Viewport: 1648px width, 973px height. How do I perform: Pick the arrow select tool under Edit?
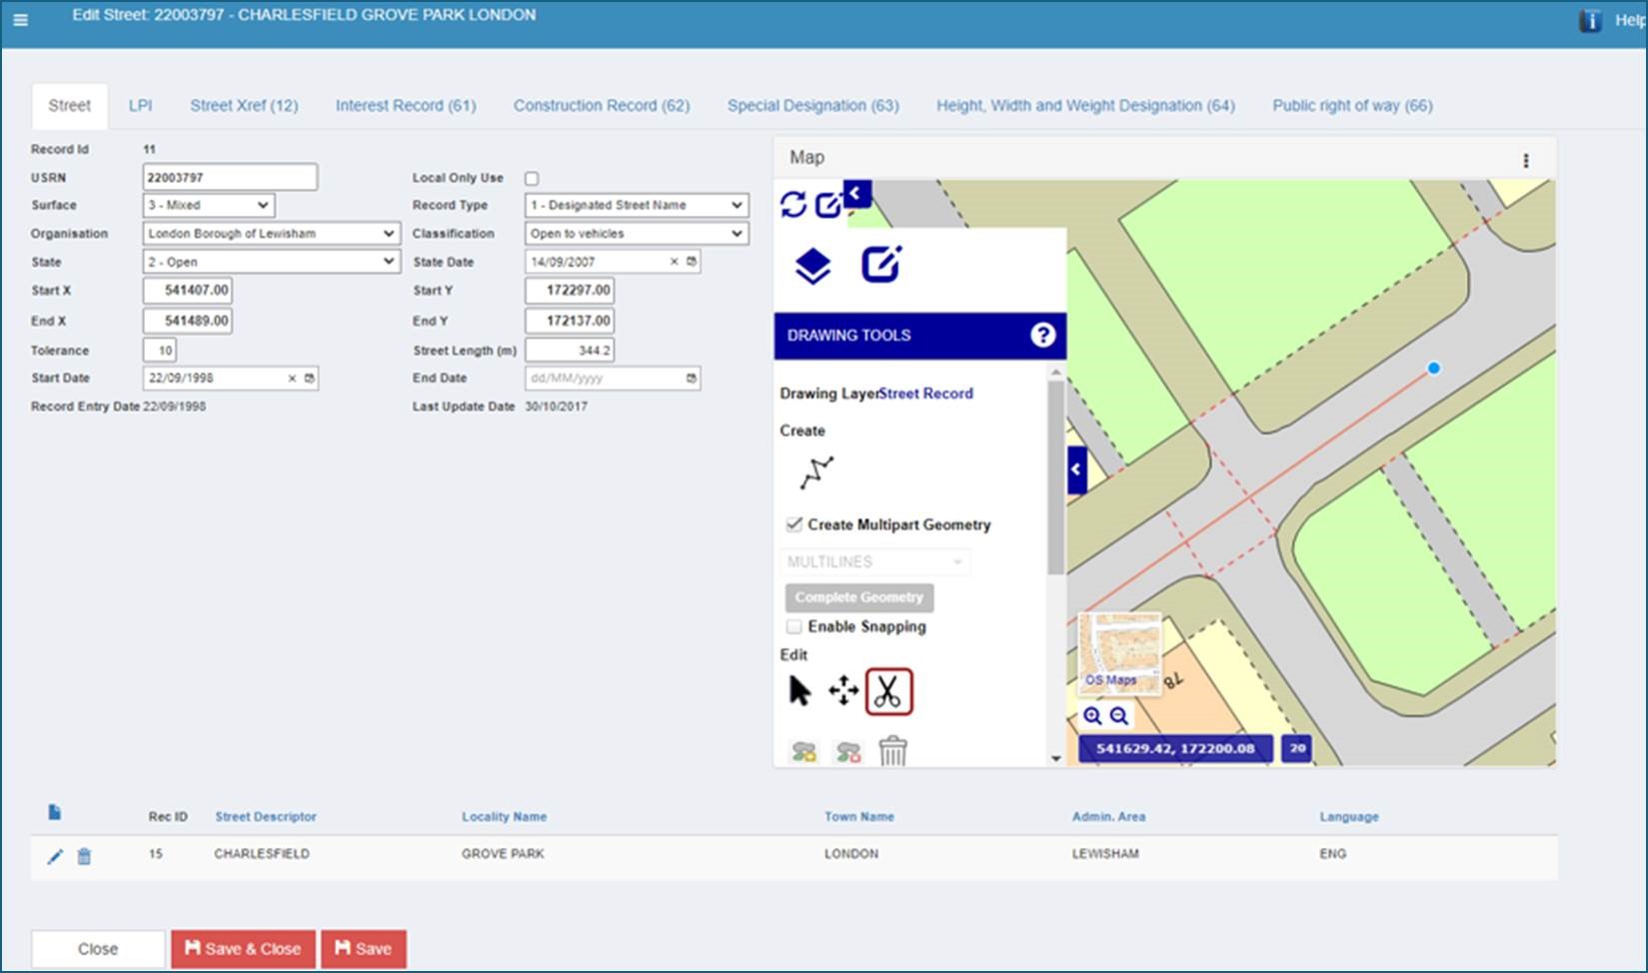coord(800,690)
